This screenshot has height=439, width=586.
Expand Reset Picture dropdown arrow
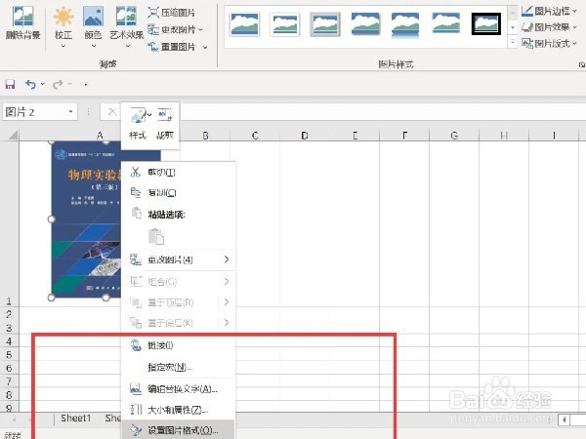point(205,47)
